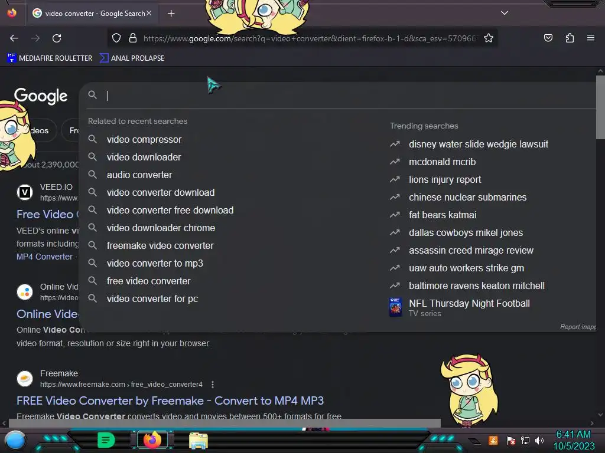Viewport: 605px width, 453px height.
Task: Choose the video converter download suggestion
Action: coord(161,193)
